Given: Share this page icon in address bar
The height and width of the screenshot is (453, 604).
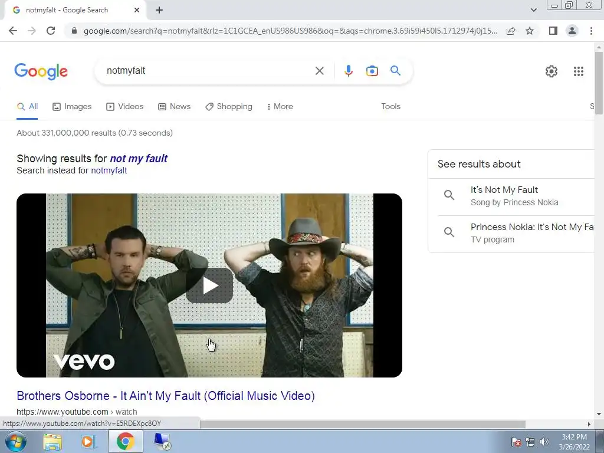Looking at the screenshot, I should click(511, 31).
